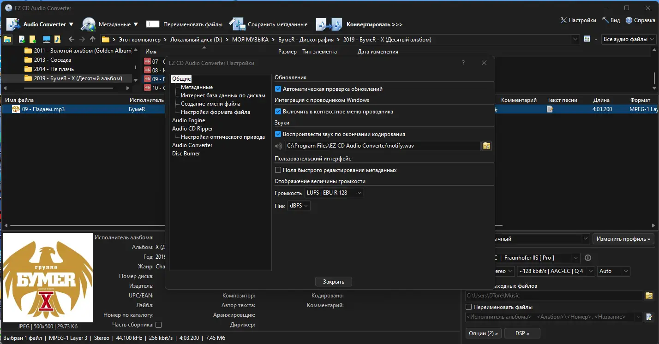The image size is (659, 344).
Task: Click the computer monitor icon
Action: pyautogui.click(x=46, y=39)
